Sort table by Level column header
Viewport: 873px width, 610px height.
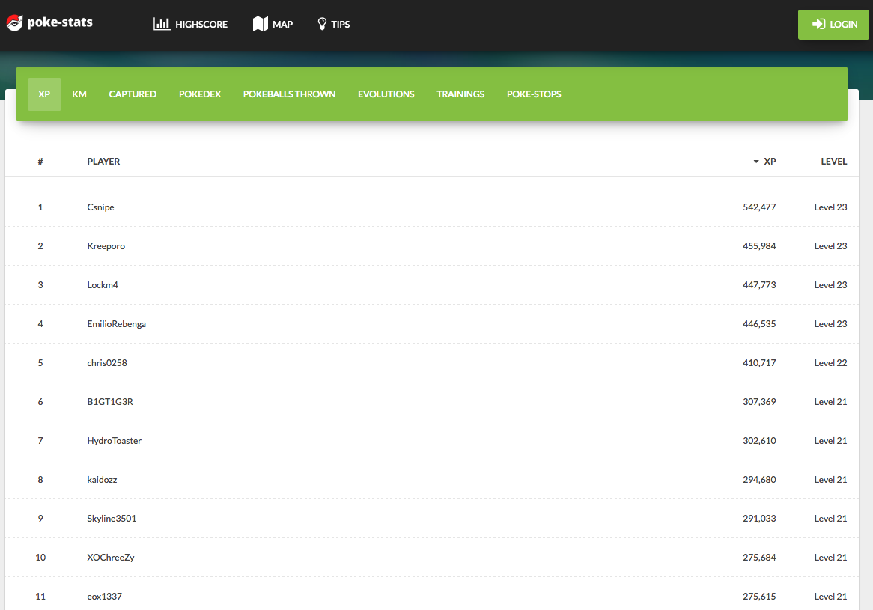[x=834, y=161]
